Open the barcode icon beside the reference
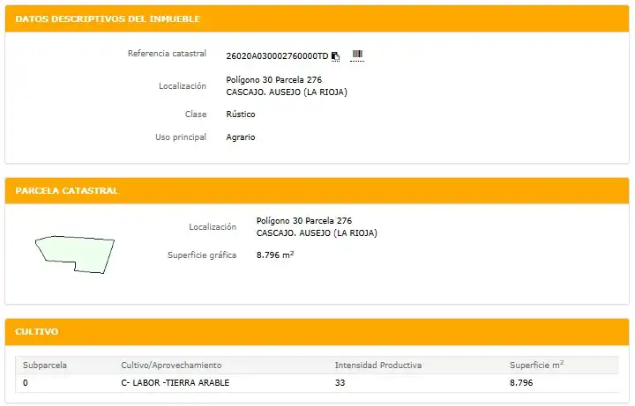 coord(357,55)
